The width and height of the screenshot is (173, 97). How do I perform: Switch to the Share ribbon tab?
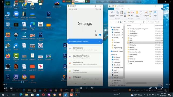point(123,9)
